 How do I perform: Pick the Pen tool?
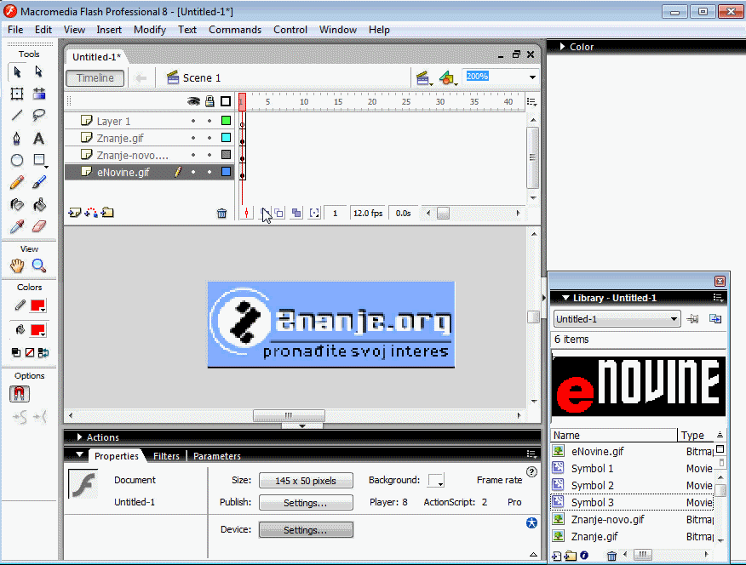pos(17,139)
